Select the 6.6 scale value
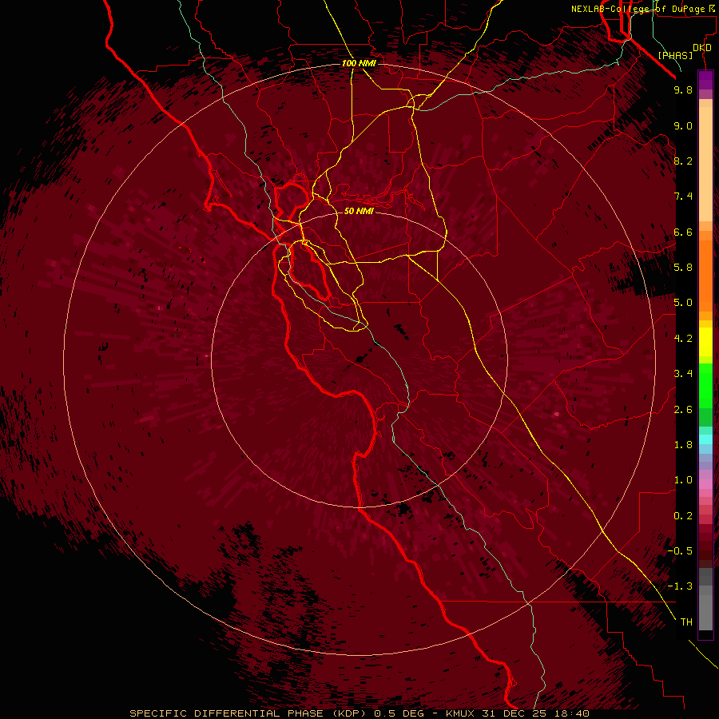 click(x=683, y=232)
